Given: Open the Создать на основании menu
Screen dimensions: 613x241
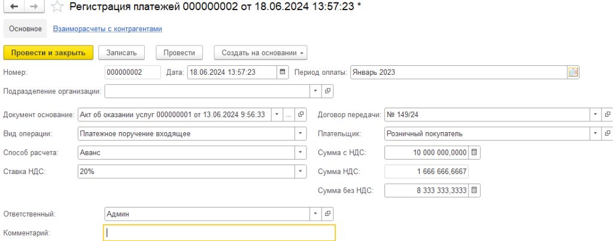Looking at the screenshot, I should [x=260, y=53].
